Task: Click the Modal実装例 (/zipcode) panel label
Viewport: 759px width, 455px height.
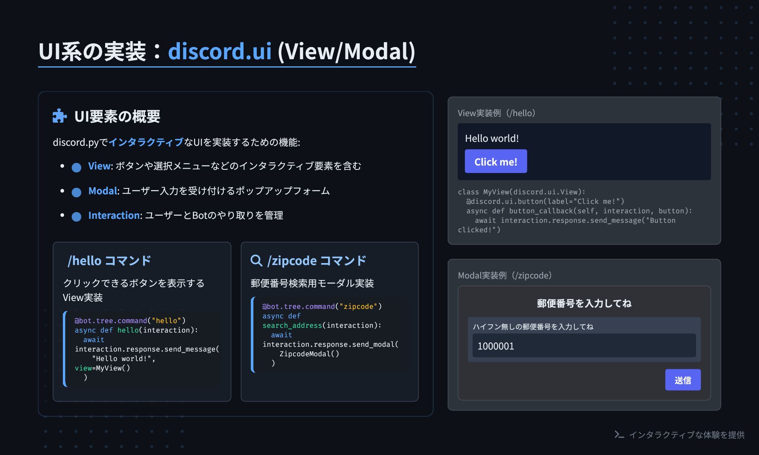Action: point(505,276)
